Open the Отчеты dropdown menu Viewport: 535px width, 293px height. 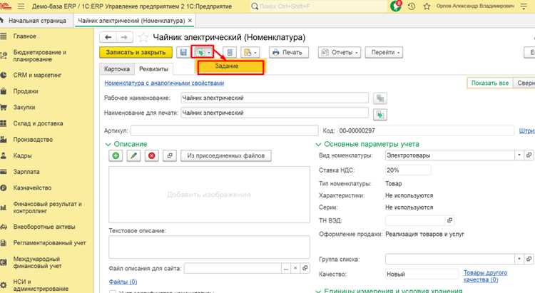click(340, 53)
